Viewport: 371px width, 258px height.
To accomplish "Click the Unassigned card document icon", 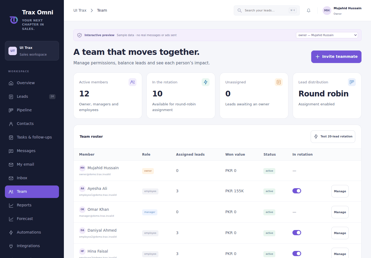I will pos(279,82).
